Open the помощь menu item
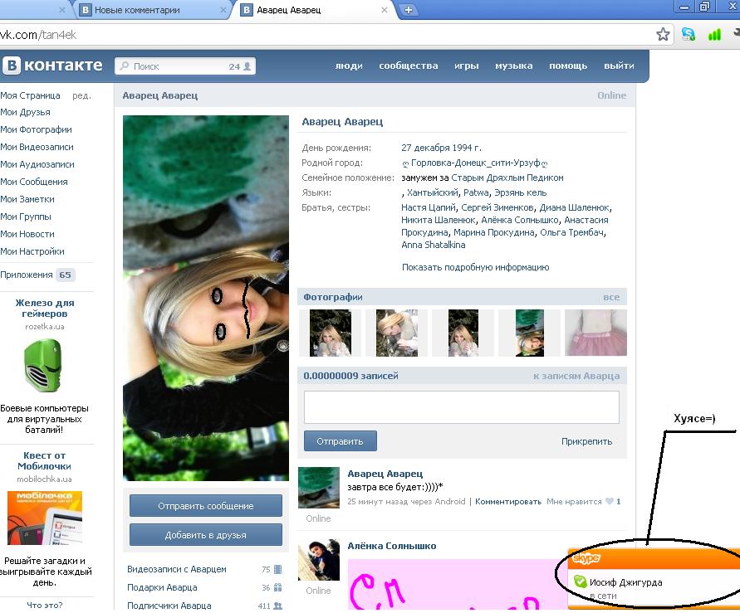Viewport: 740px width, 613px height. (568, 66)
